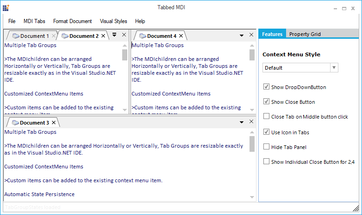Click the Document 4 tab icon

[143, 36]
